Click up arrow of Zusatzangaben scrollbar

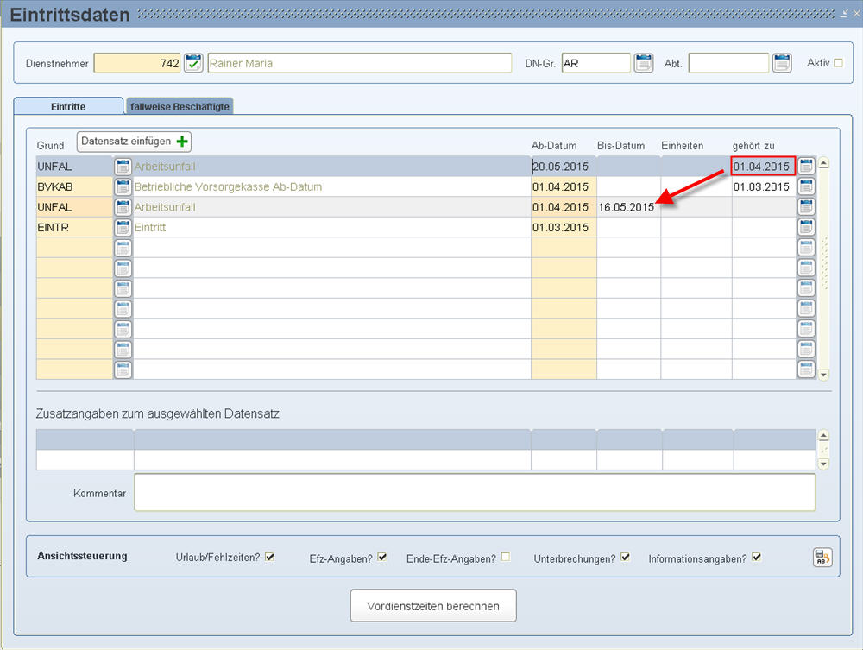823,436
